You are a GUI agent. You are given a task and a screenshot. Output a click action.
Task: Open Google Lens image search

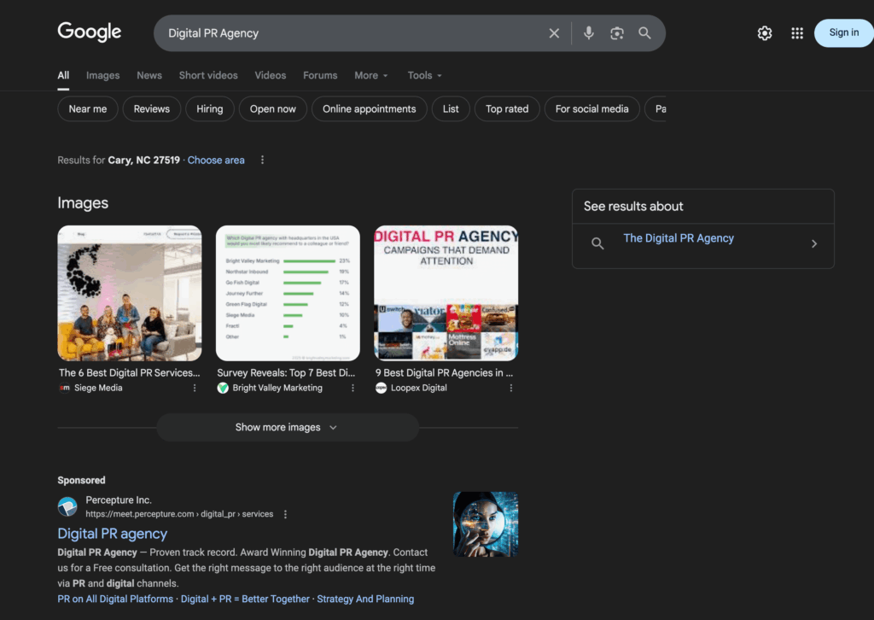pos(617,32)
